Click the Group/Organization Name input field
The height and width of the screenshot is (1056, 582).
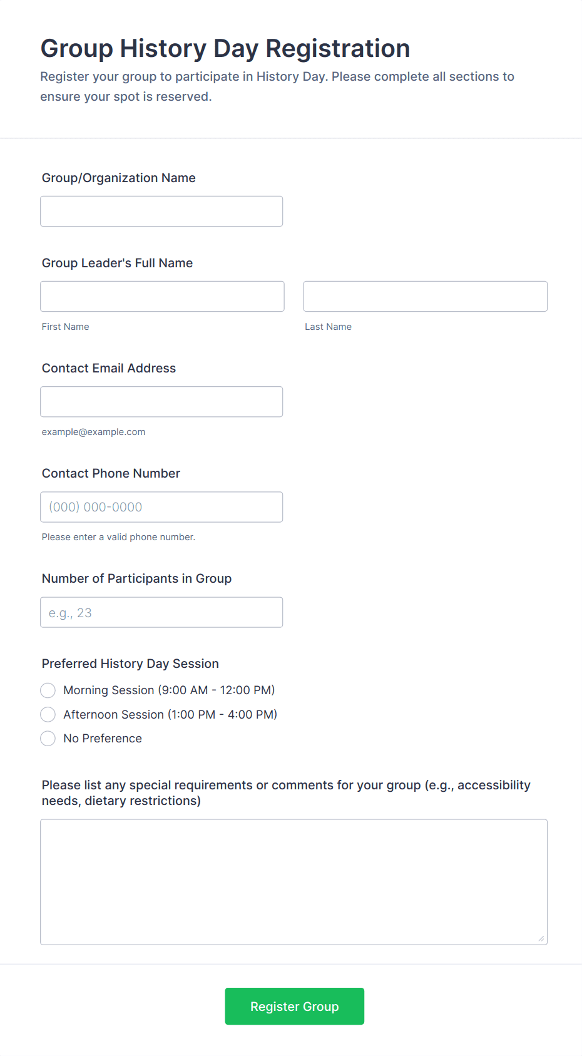[x=161, y=212]
